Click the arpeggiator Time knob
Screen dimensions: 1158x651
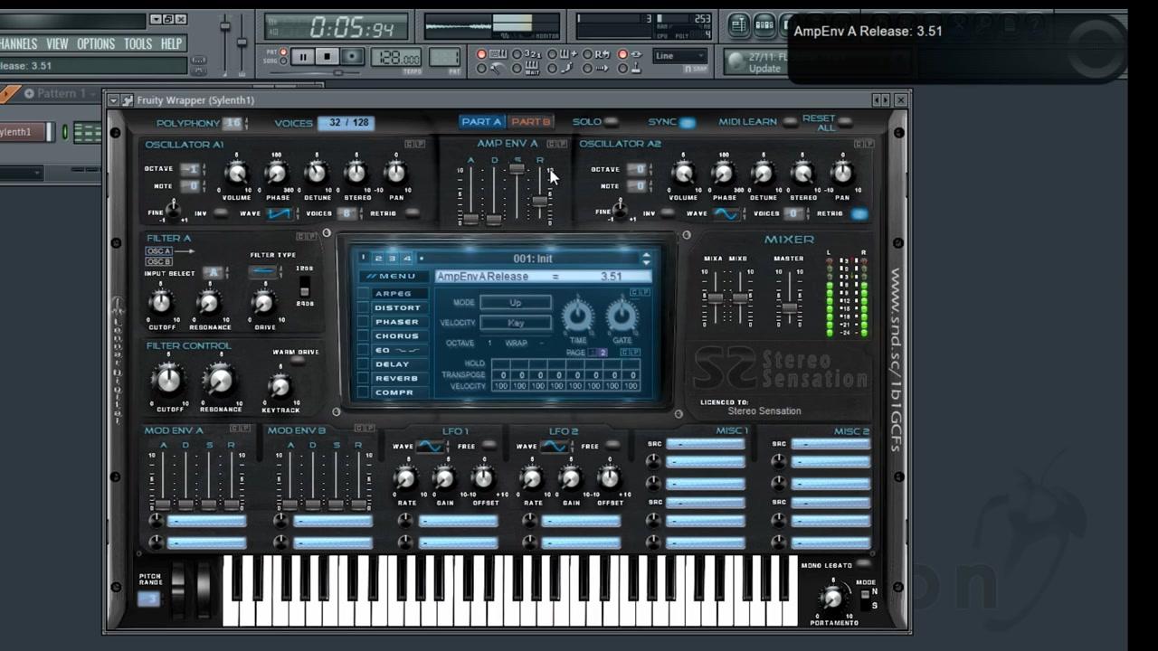(x=578, y=316)
